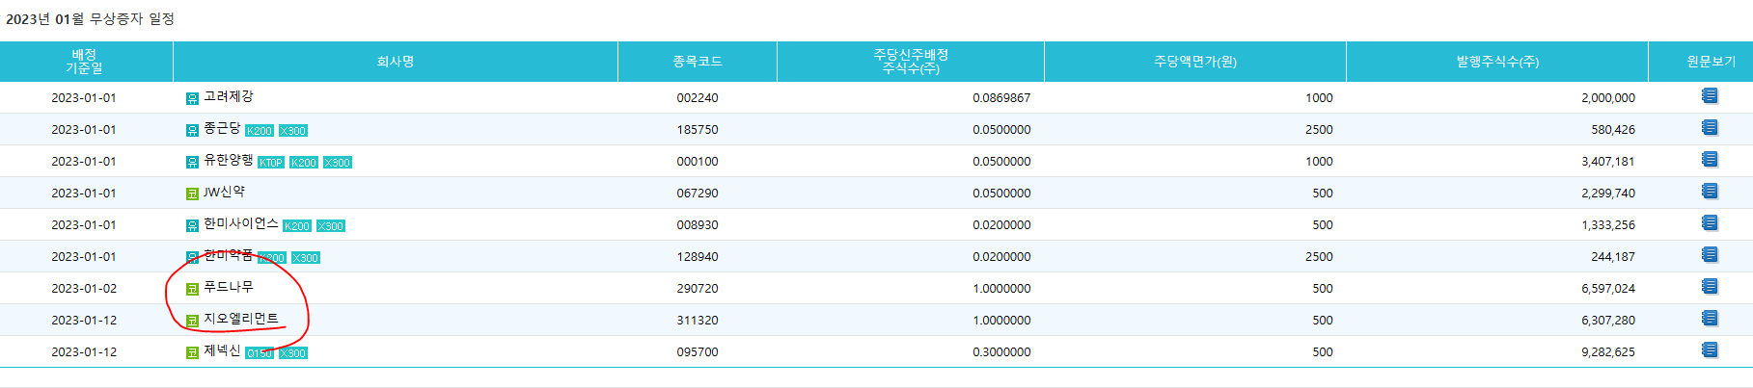Open the 제넥신 company link
The image size is (1753, 388).
tap(222, 350)
